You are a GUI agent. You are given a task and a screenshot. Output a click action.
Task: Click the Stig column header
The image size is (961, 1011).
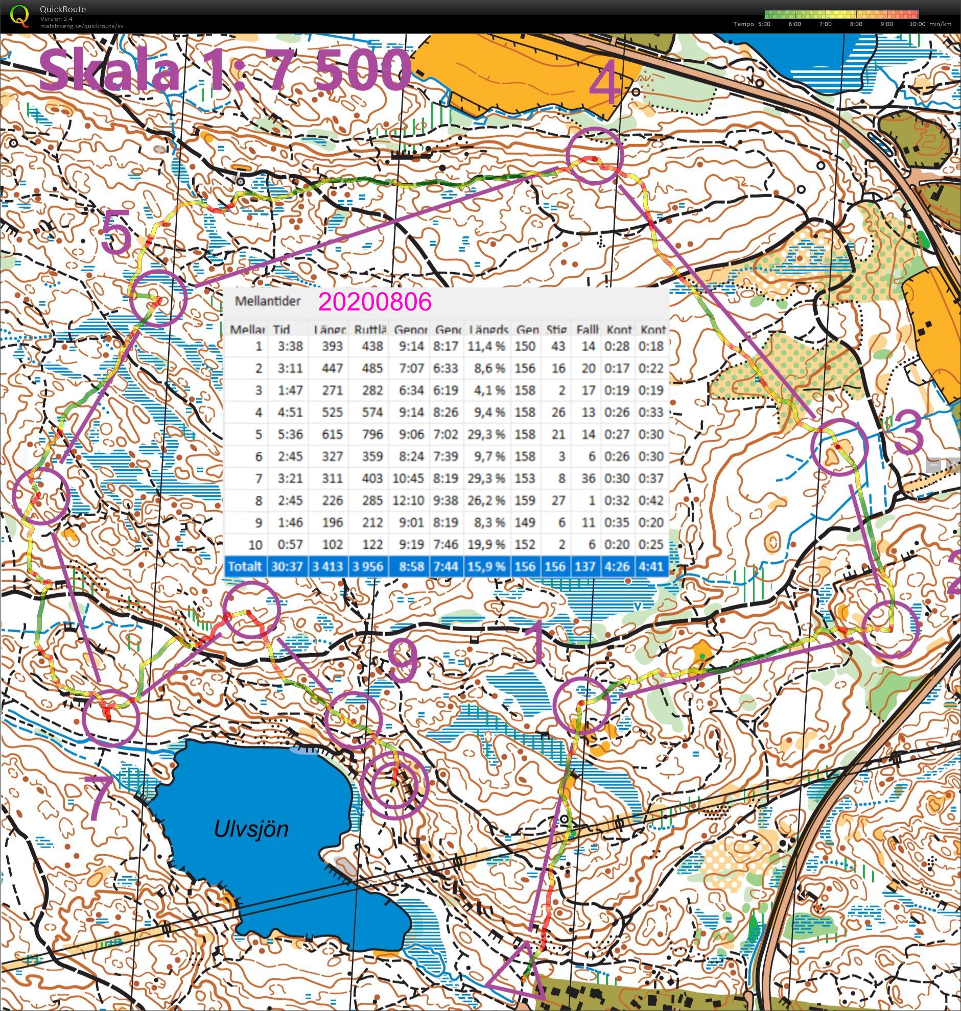tap(556, 329)
